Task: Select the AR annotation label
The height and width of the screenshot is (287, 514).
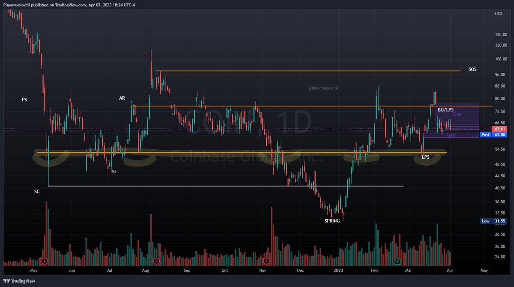Action: click(122, 98)
